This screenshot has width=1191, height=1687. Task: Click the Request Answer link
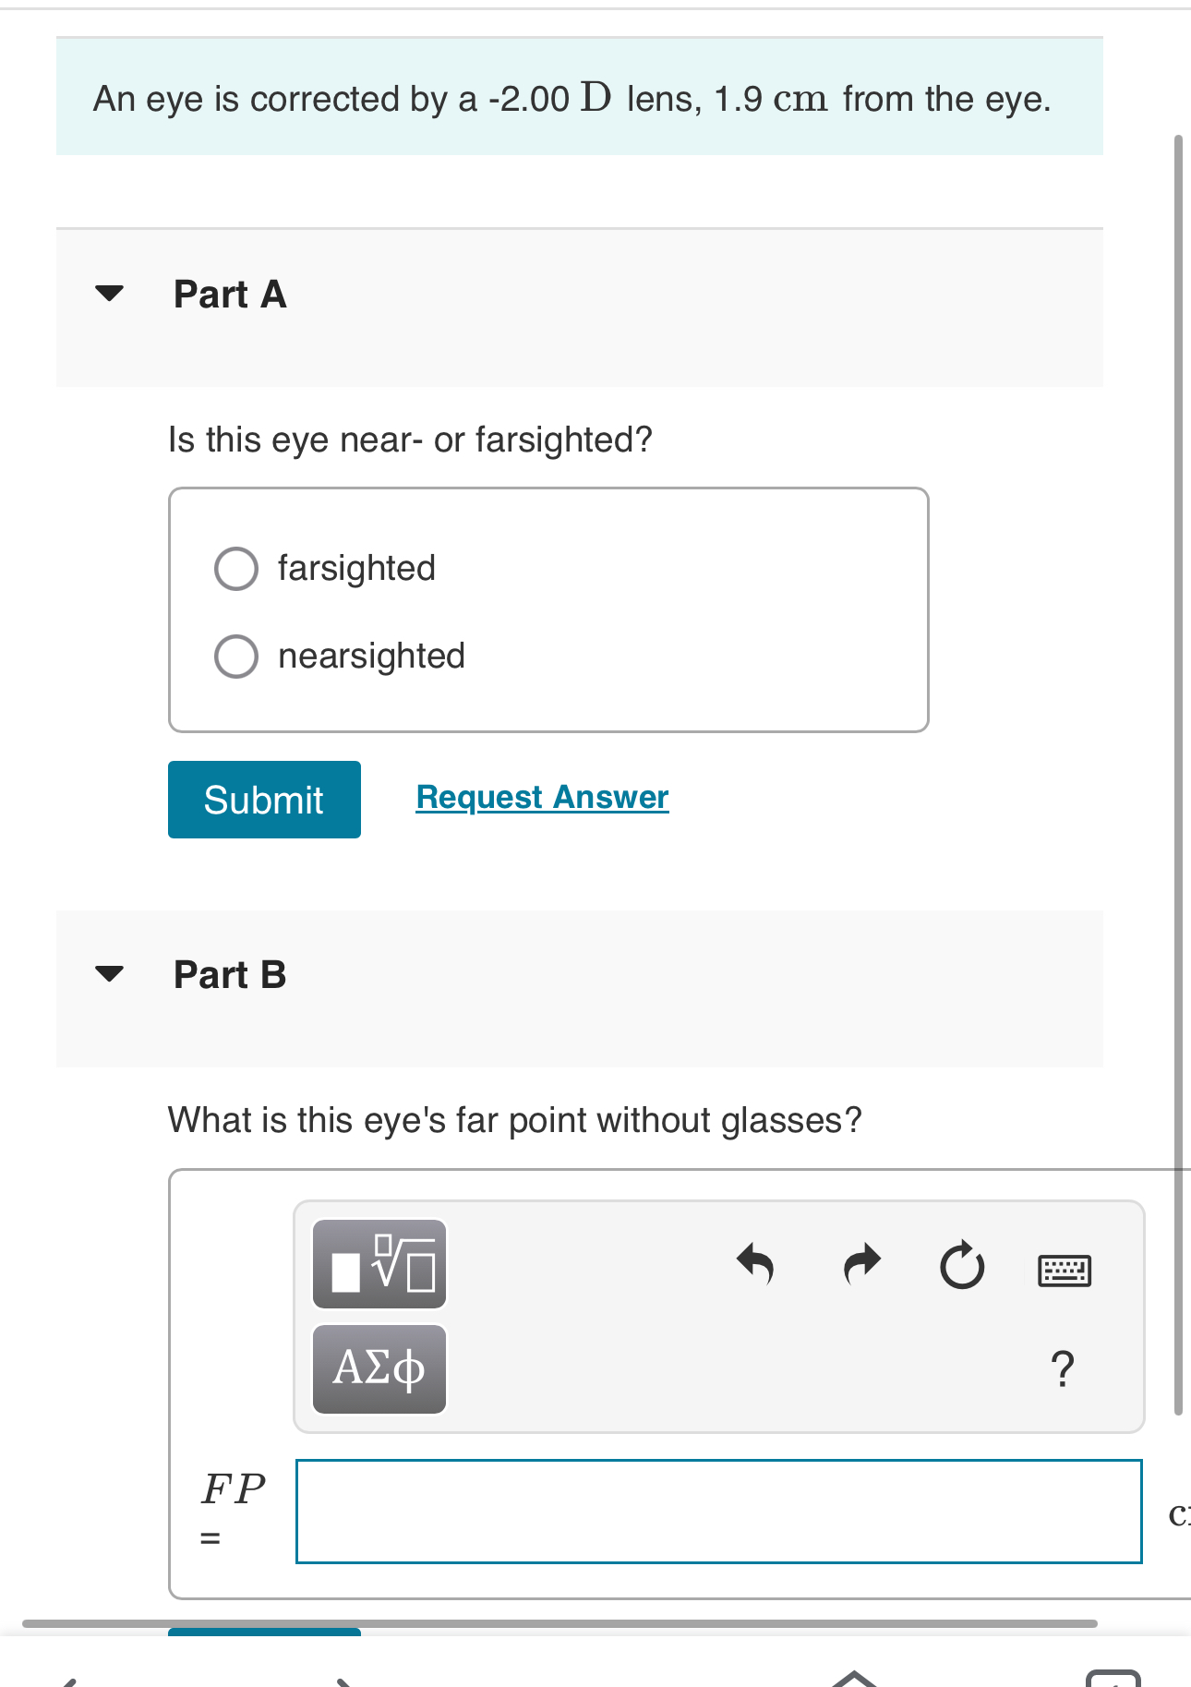point(541,796)
